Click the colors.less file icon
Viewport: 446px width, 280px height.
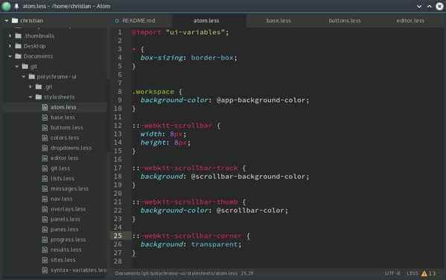[x=45, y=138]
